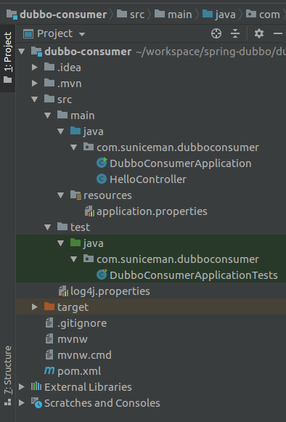Select the Scratches and Consoles label

pos(102,403)
